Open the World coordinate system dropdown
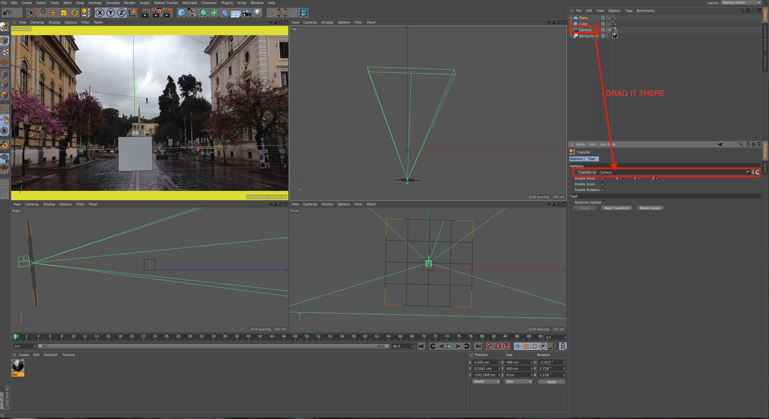The height and width of the screenshot is (419, 769). (486, 382)
